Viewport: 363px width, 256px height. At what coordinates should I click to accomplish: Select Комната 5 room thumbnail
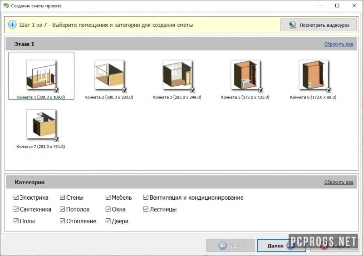(x=245, y=75)
